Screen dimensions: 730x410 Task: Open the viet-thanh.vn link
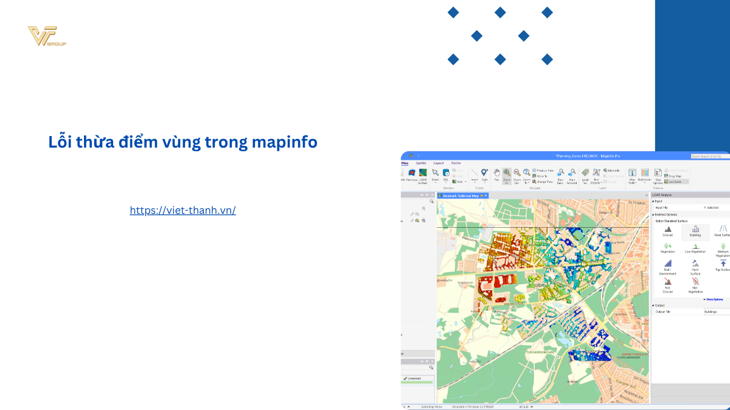[x=182, y=210]
